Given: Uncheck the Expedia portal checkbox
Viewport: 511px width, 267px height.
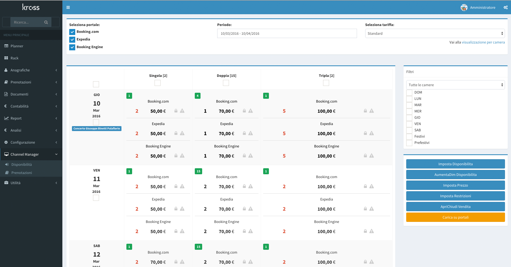Looking at the screenshot, I should tap(72, 39).
